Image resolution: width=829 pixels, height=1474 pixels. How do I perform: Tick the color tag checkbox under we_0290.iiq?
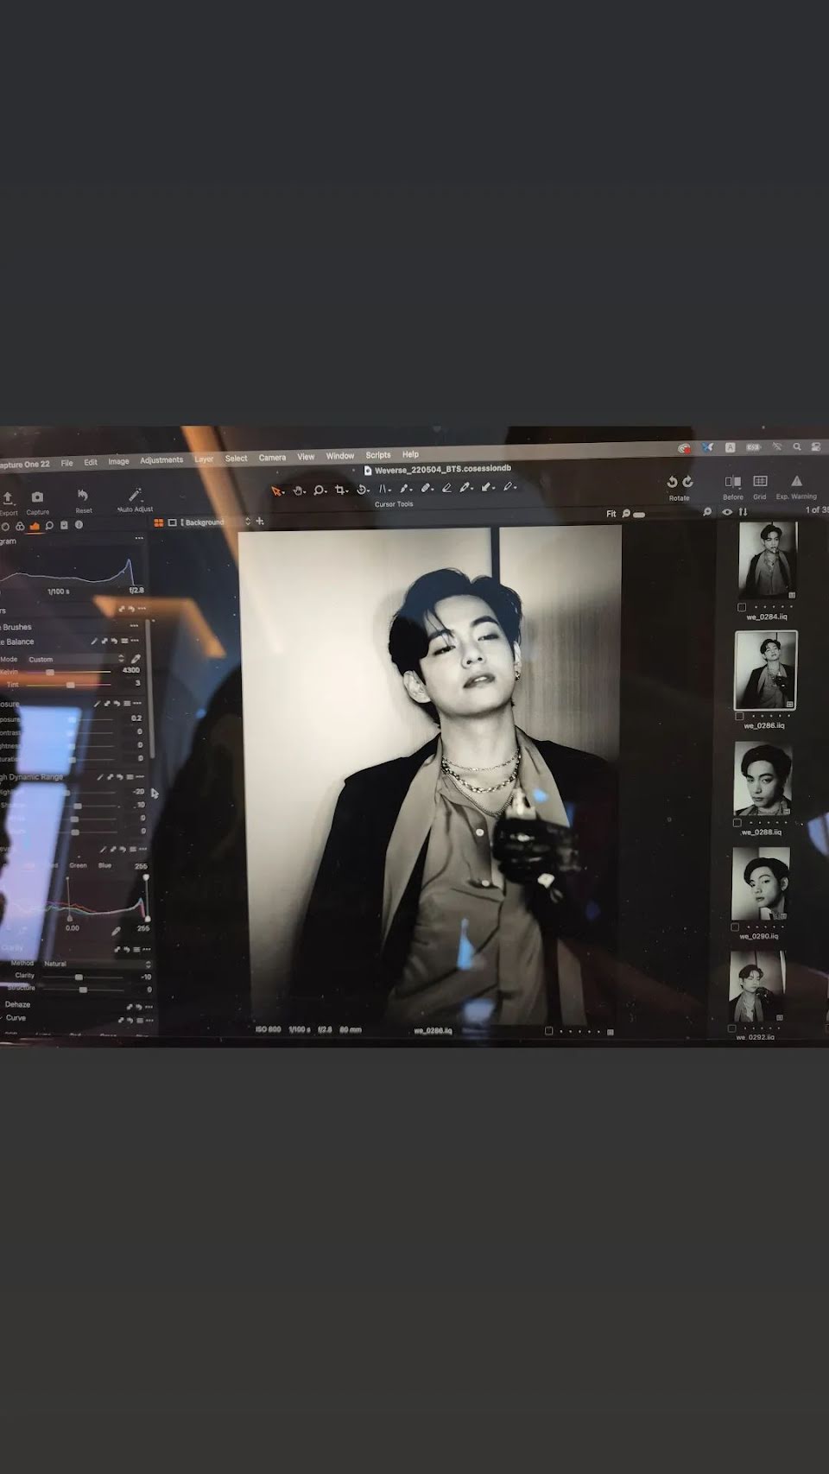click(734, 927)
